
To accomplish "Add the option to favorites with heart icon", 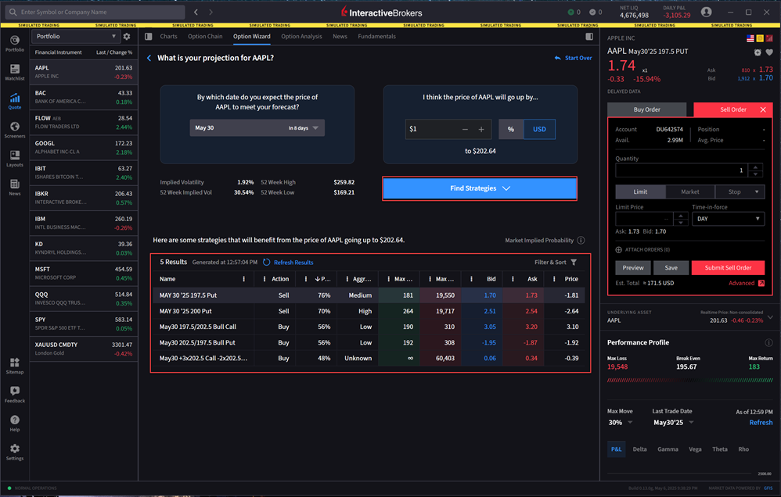I will point(769,52).
